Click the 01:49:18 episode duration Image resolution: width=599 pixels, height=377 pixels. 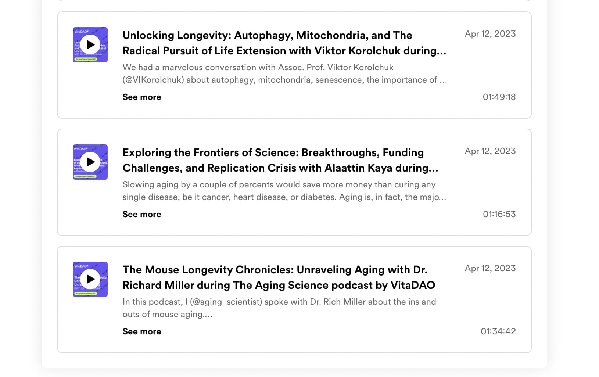[499, 97]
